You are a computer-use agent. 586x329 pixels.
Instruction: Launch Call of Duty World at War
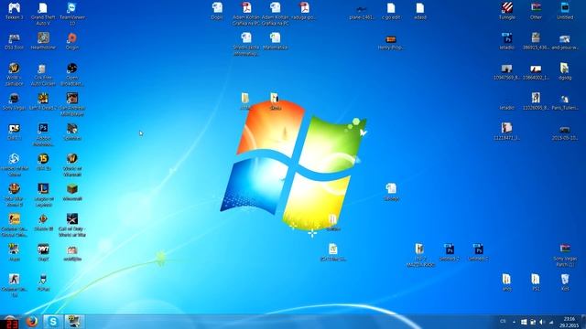click(x=72, y=226)
